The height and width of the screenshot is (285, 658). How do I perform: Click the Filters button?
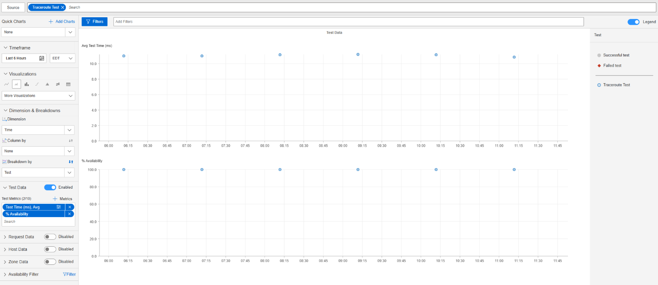coord(95,22)
